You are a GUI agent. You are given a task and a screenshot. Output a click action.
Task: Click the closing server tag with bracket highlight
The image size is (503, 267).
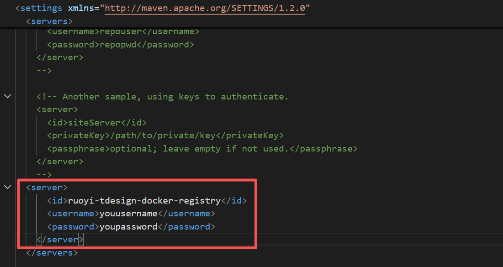(60, 240)
